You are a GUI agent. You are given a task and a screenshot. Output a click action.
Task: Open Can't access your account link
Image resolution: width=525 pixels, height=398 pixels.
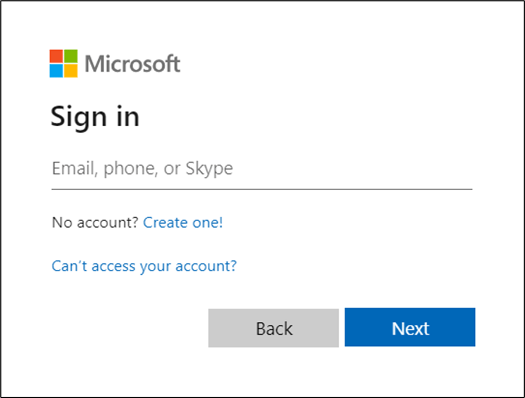pyautogui.click(x=144, y=266)
